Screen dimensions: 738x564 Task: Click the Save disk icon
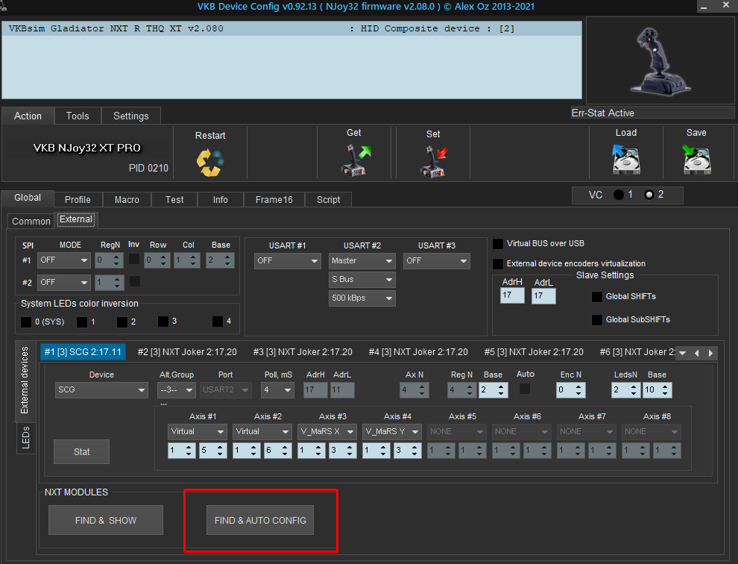coord(696,159)
